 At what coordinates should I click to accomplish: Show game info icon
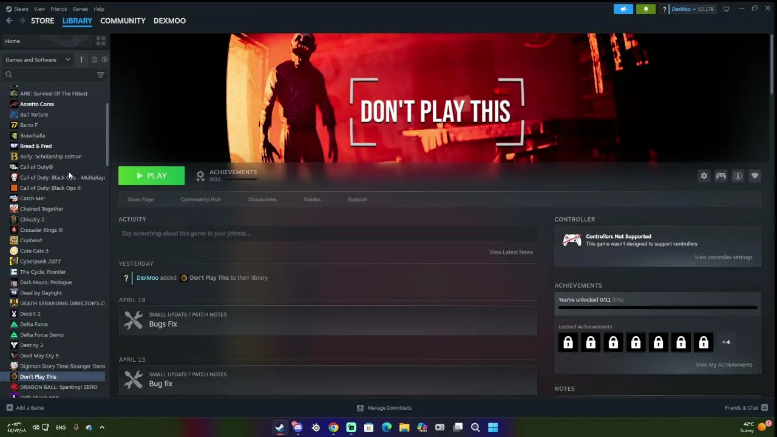738,176
